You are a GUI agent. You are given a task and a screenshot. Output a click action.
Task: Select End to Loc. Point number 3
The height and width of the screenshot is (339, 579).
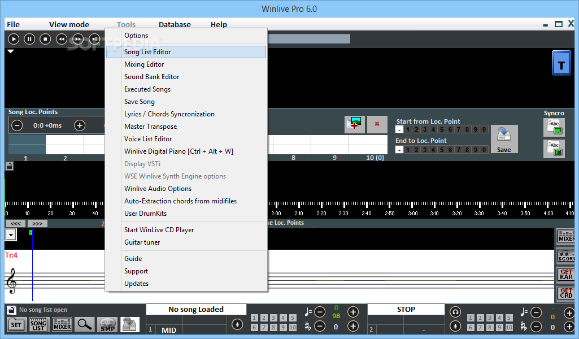(425, 150)
